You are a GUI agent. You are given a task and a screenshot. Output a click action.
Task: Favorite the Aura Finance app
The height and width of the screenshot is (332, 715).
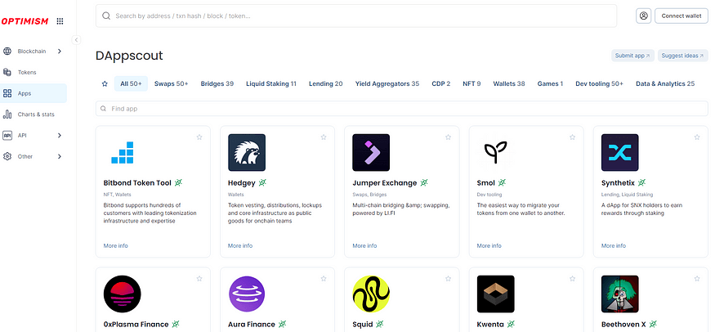click(324, 279)
